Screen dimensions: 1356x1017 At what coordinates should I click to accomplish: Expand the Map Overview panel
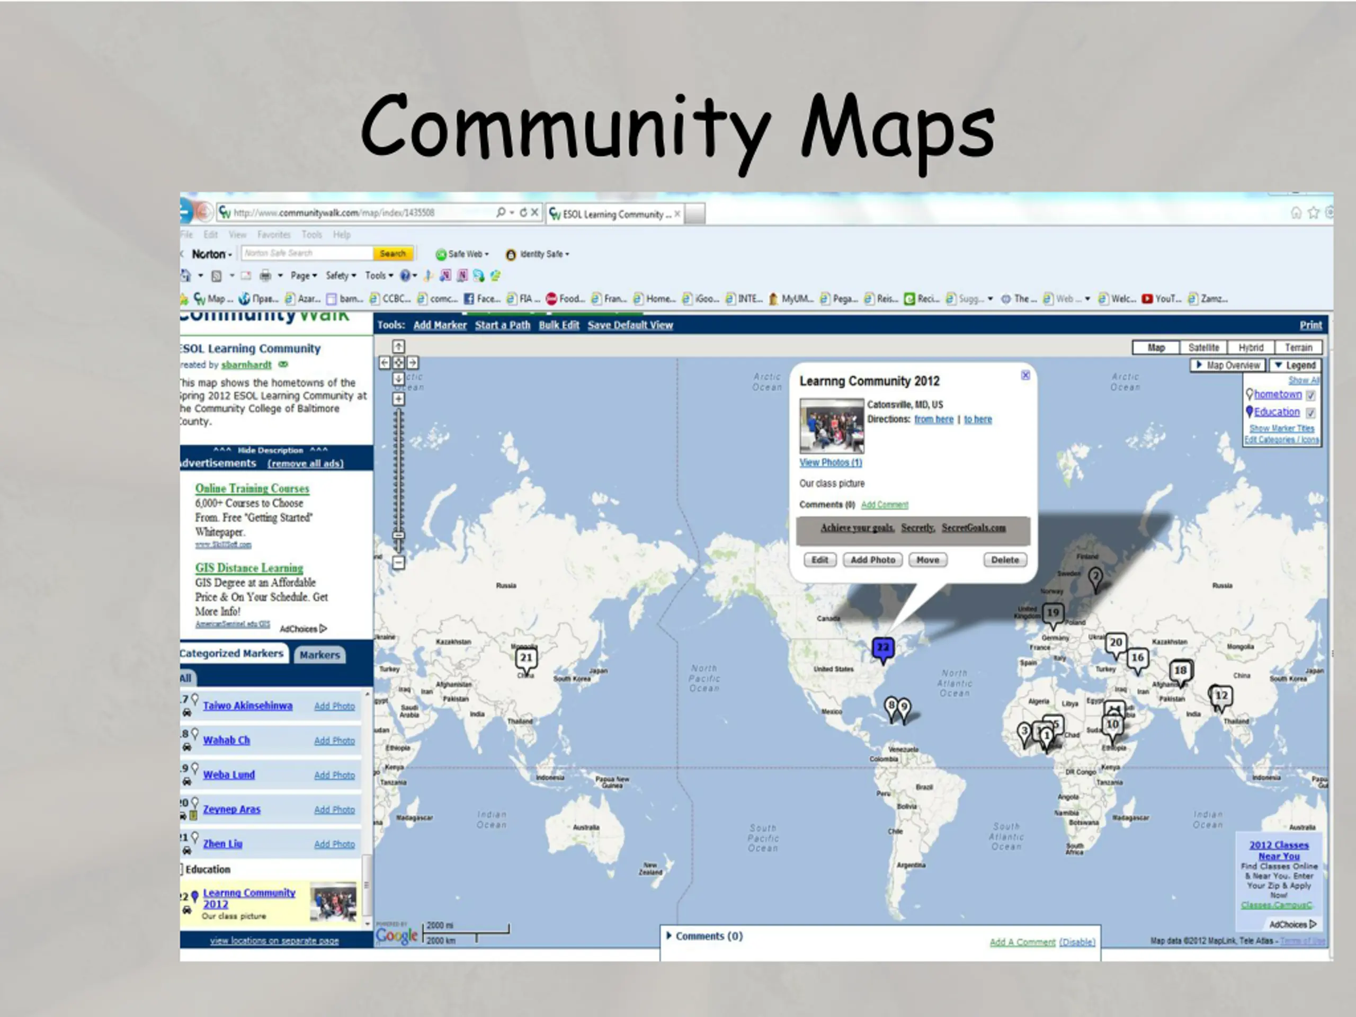pyautogui.click(x=1228, y=365)
